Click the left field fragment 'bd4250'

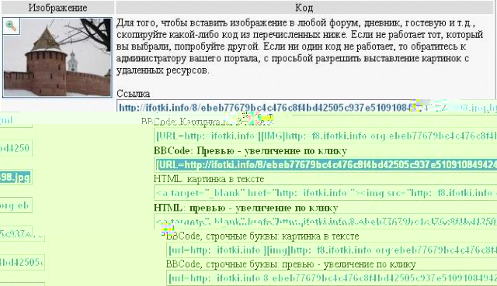pyautogui.click(x=16, y=148)
